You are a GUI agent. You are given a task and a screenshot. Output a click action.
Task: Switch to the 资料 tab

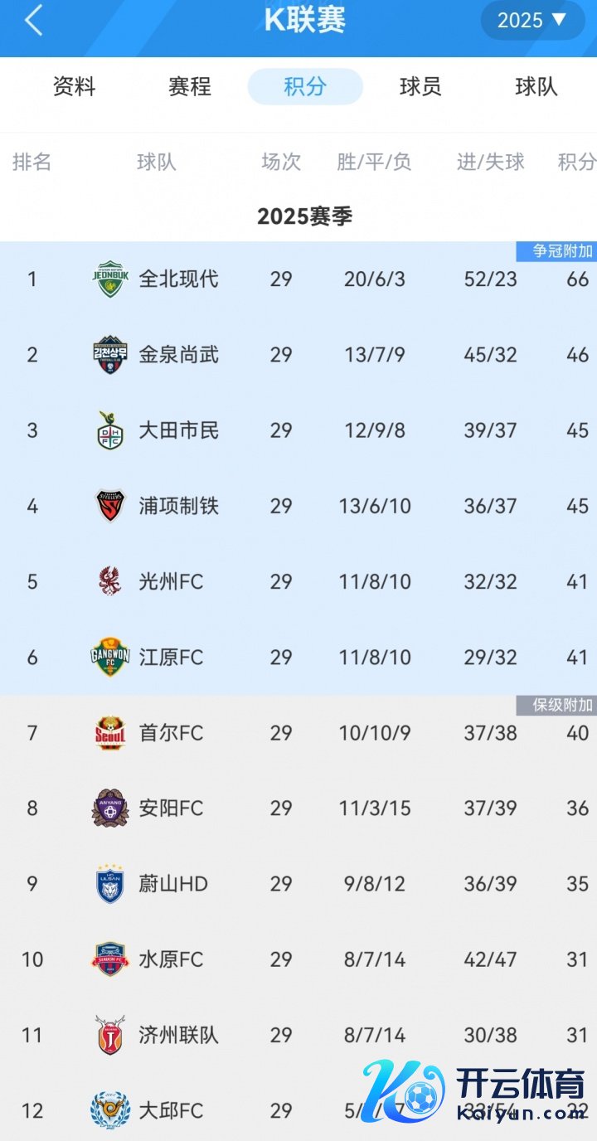coord(75,86)
